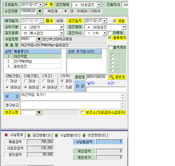Open the 이전판정(0) tab
This screenshot has height=166, width=175.
[x=94, y=135]
